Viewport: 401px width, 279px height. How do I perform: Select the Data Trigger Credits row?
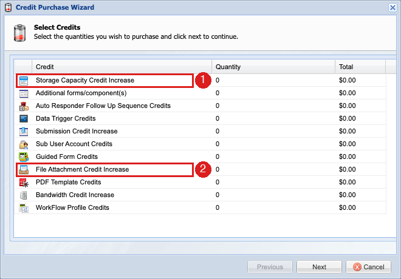click(200, 119)
